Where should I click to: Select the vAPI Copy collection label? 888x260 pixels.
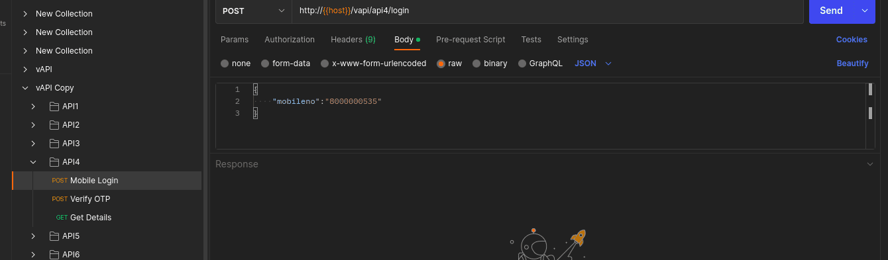[x=55, y=88]
